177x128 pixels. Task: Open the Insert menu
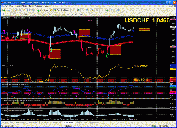click(x=18, y=6)
